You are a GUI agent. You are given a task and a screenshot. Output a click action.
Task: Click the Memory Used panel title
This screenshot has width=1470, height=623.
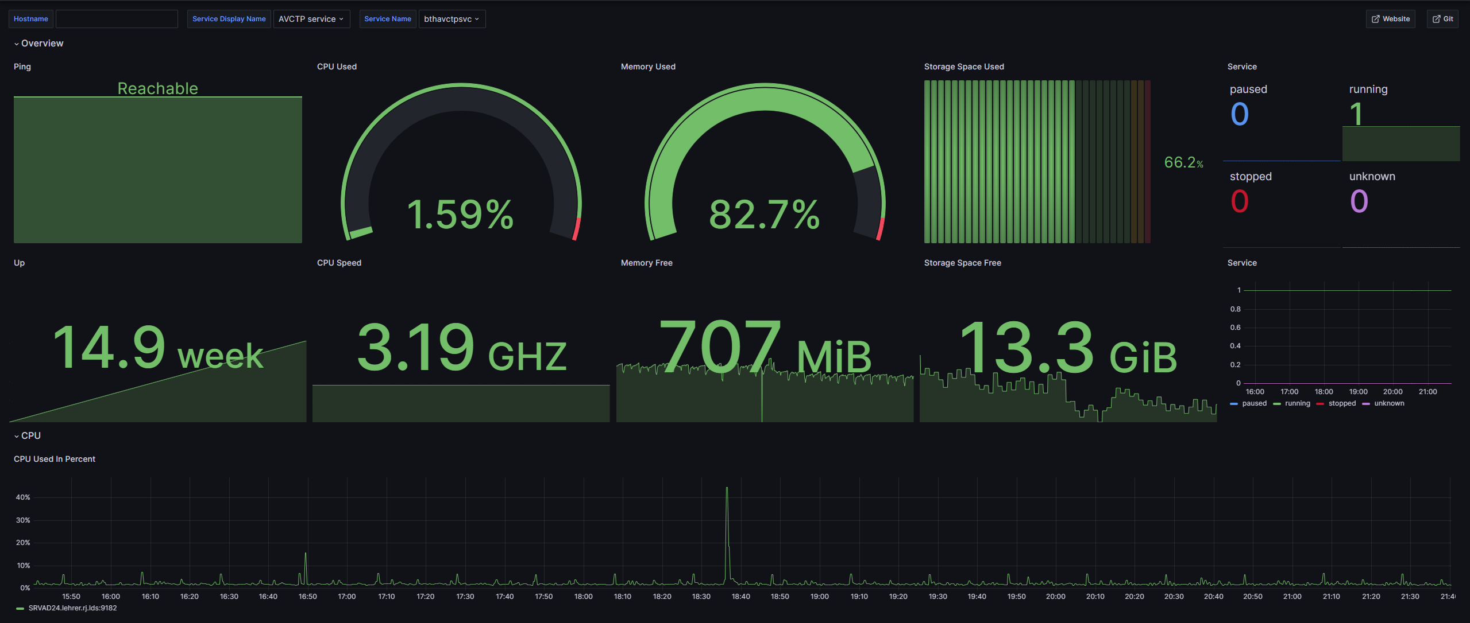point(648,67)
